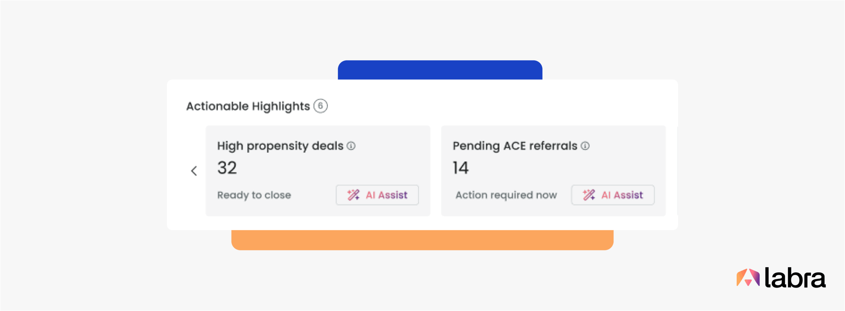Click the 14 referrals count
This screenshot has width=845, height=311.
460,168
